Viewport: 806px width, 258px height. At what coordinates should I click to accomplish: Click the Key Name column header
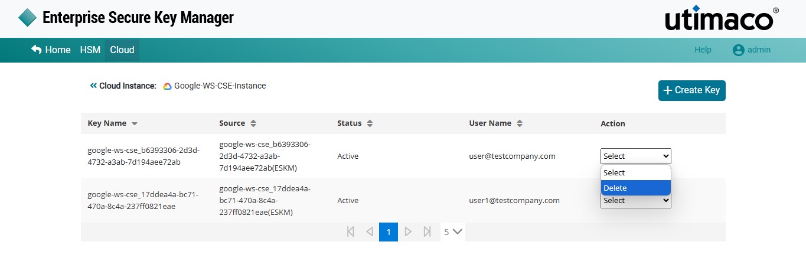pos(107,123)
